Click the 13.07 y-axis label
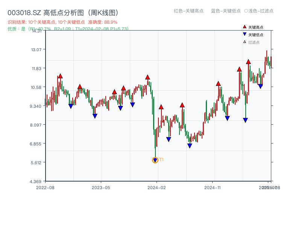This screenshot has height=226, width=301. click(x=36, y=50)
